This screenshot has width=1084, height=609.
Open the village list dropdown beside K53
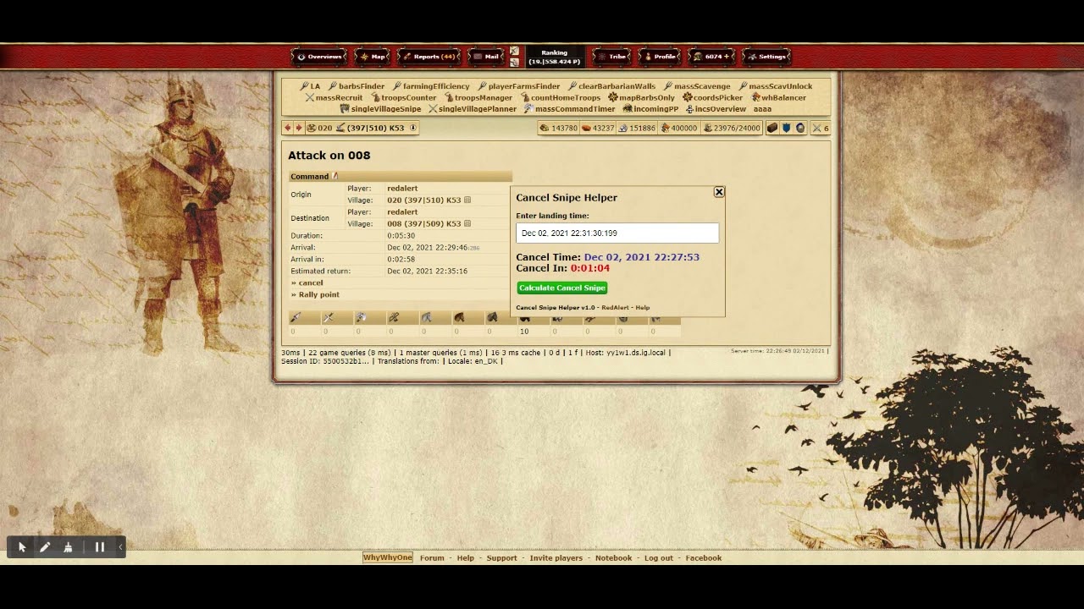click(413, 128)
